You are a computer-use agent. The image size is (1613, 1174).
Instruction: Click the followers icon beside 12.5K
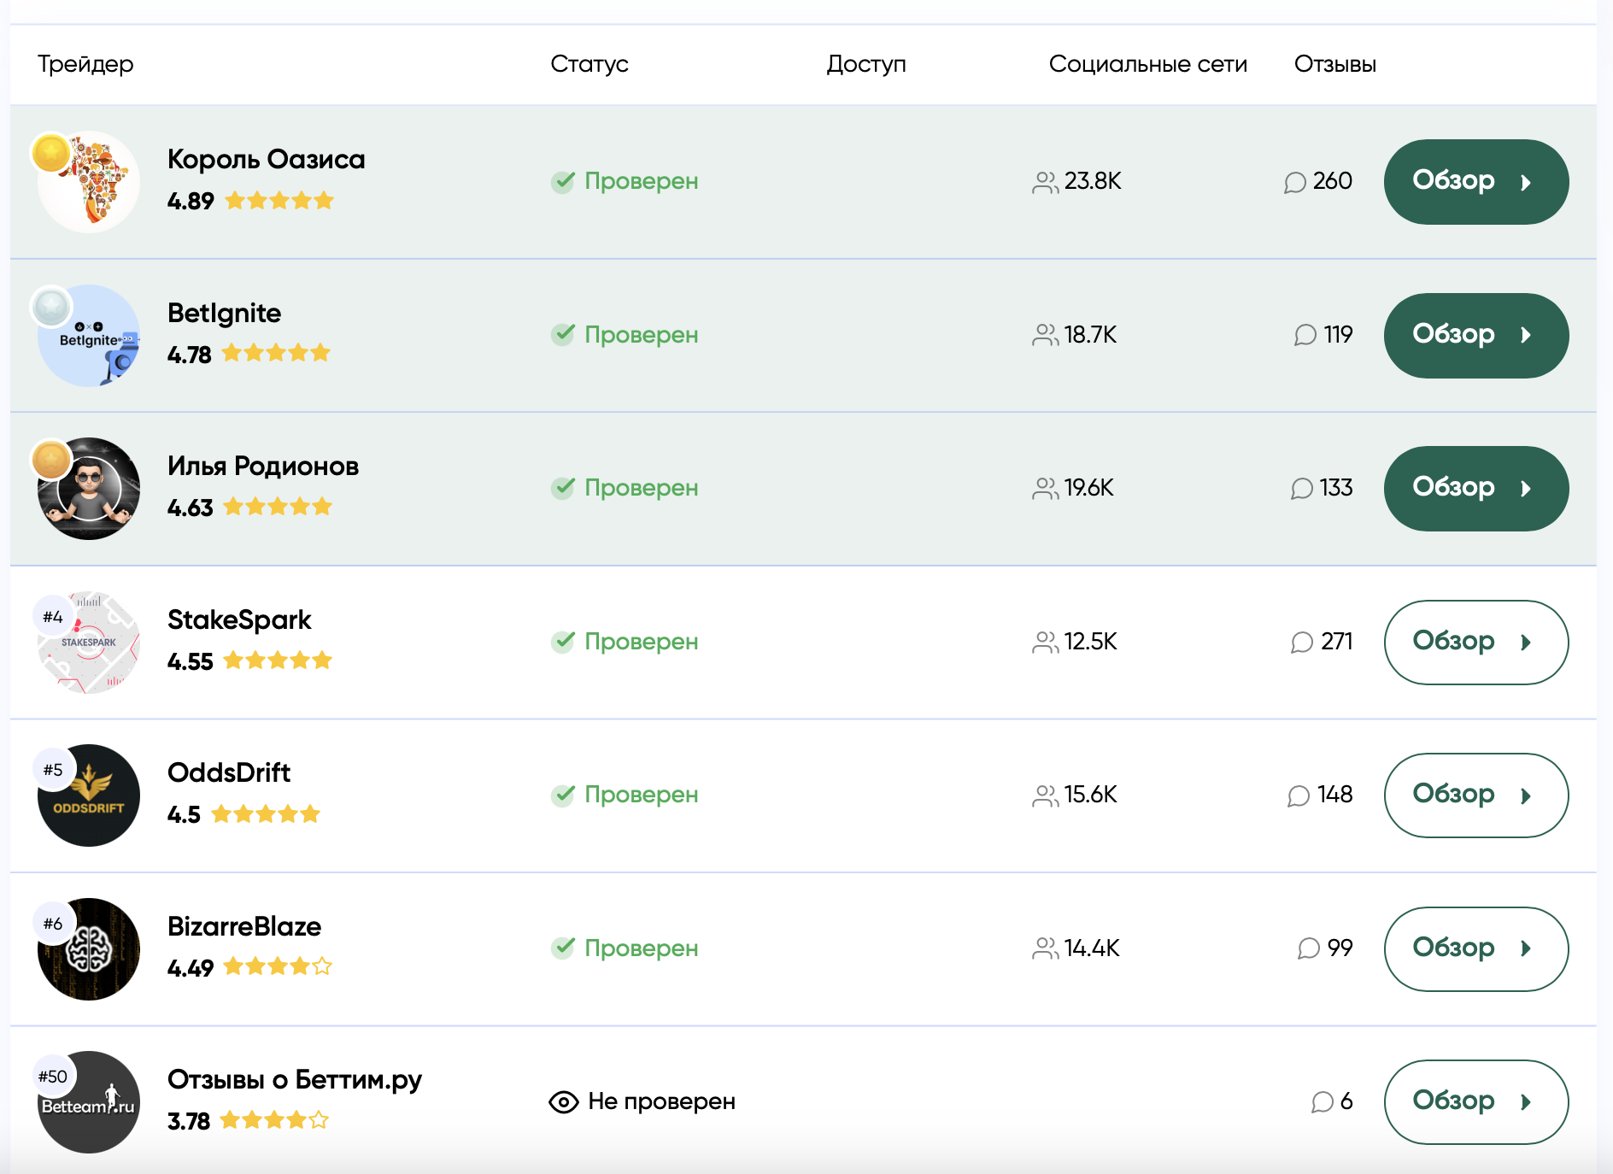tap(1046, 642)
